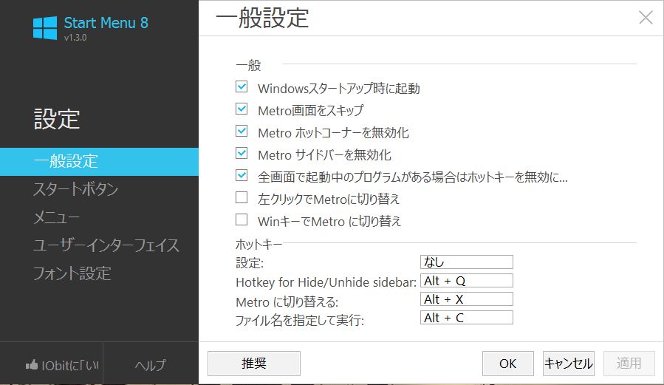Select the 一般設定 sidebar item
The width and height of the screenshot is (664, 385).
coord(66,161)
